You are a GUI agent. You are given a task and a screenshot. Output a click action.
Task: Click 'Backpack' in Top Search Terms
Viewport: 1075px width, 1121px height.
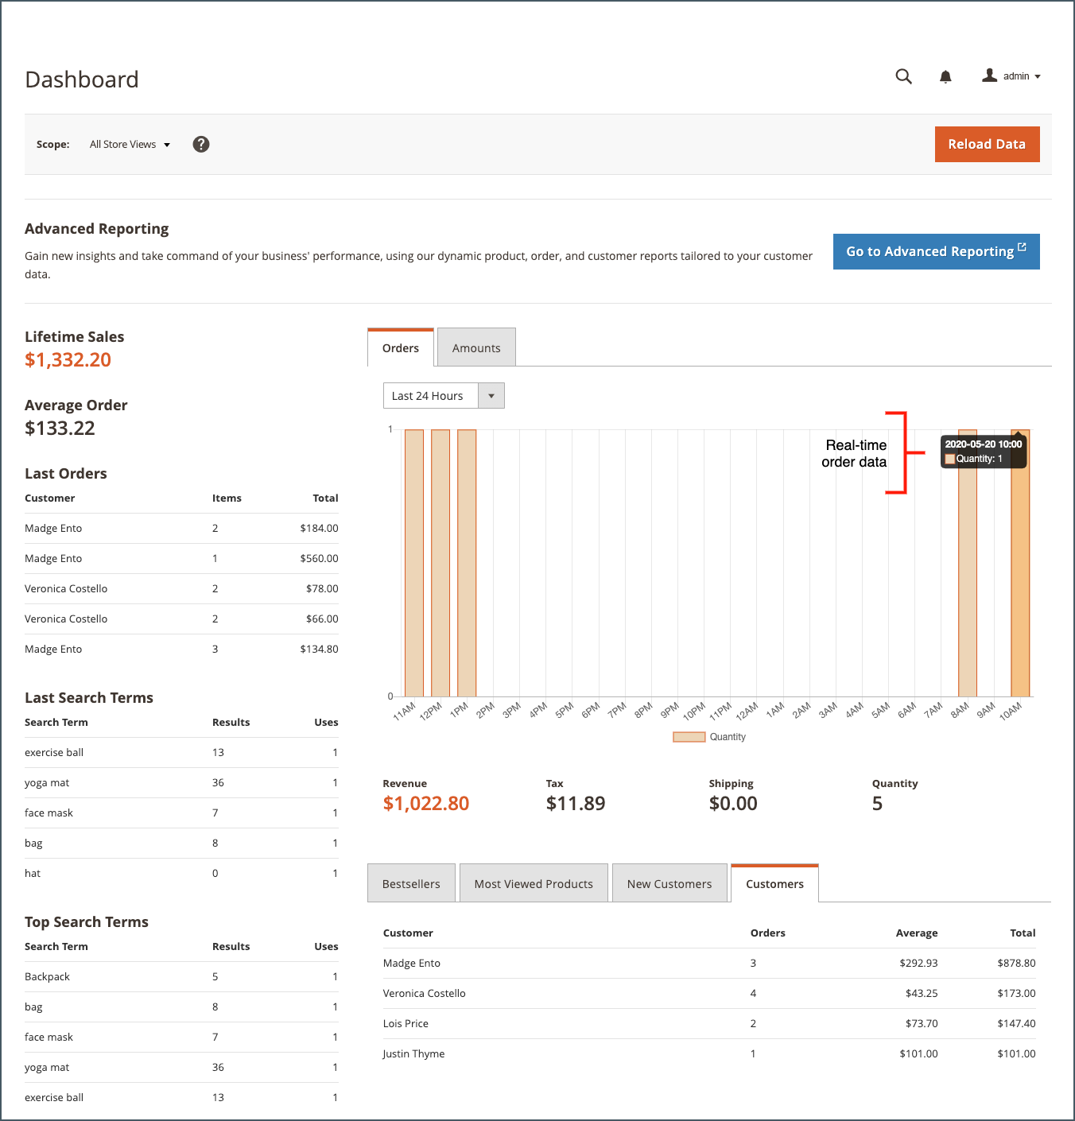click(x=47, y=976)
